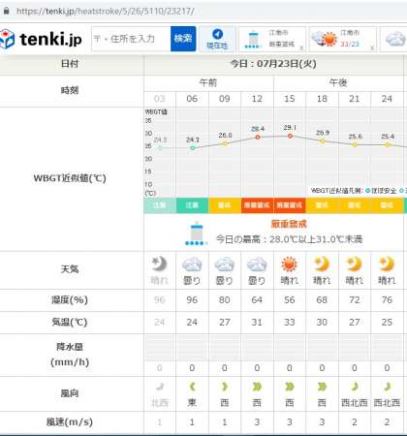This screenshot has width=407, height=436.
Task: Click the cloudy icon for 12 o'clock
Action: click(257, 265)
